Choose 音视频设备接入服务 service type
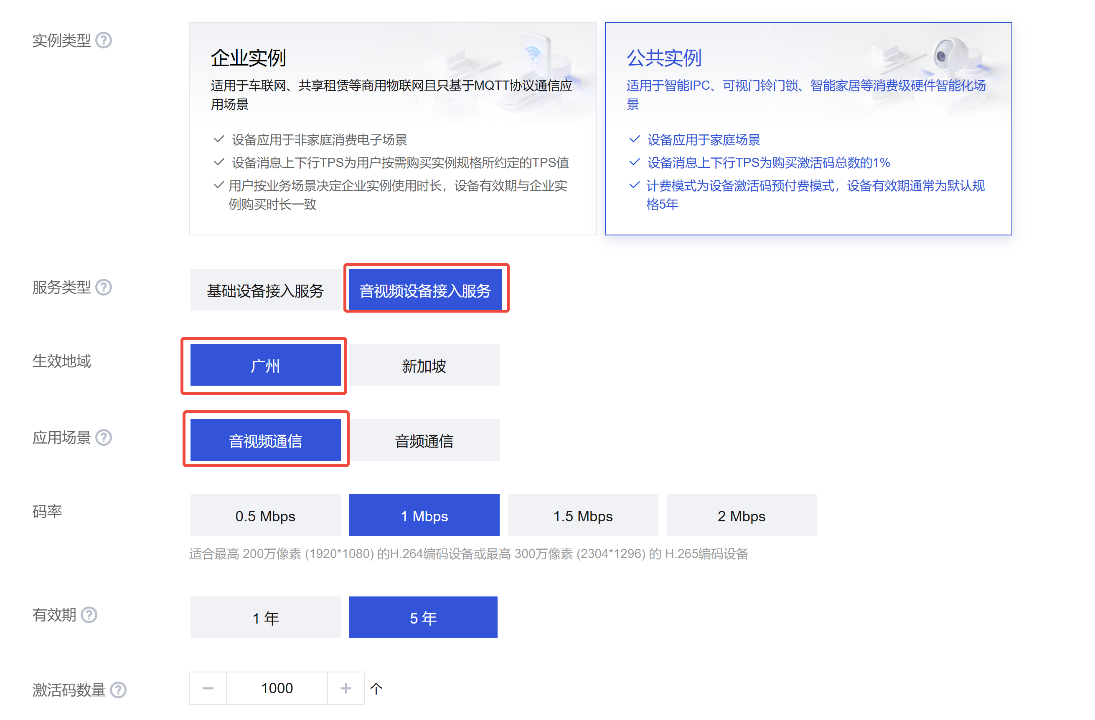This screenshot has height=720, width=1095. (425, 290)
